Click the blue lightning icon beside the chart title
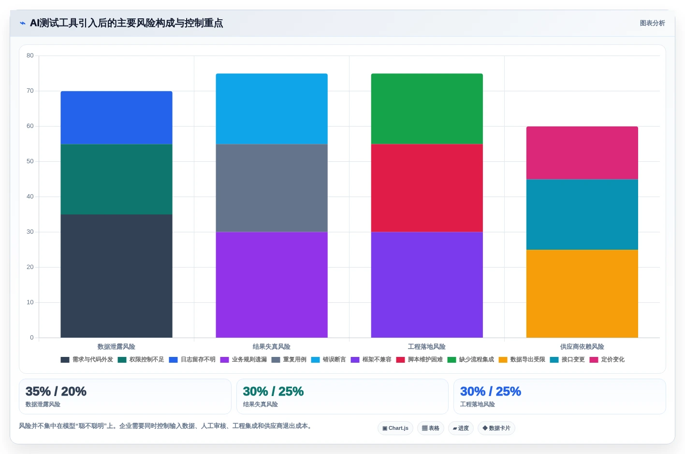685x454 pixels. pos(22,23)
